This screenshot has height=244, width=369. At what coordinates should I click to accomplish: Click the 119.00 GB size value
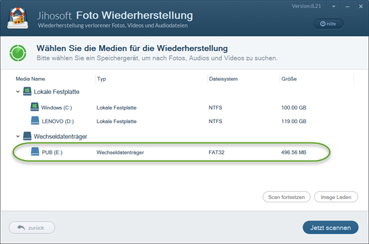(294, 122)
